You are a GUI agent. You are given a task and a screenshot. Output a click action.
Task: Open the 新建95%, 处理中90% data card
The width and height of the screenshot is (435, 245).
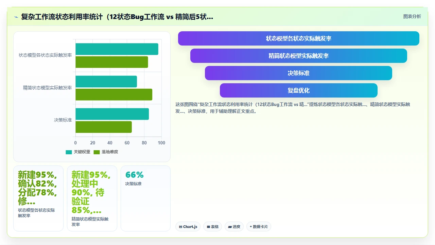92,198
